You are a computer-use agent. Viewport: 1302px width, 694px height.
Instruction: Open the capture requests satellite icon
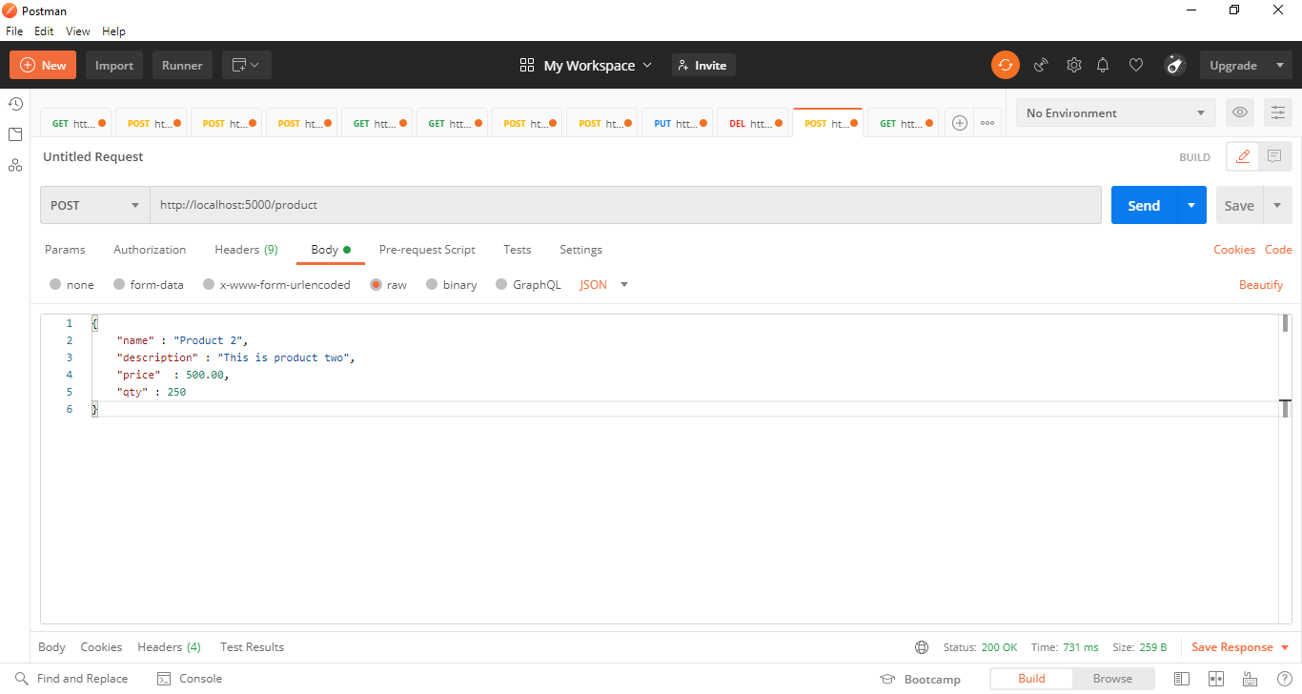[1041, 65]
